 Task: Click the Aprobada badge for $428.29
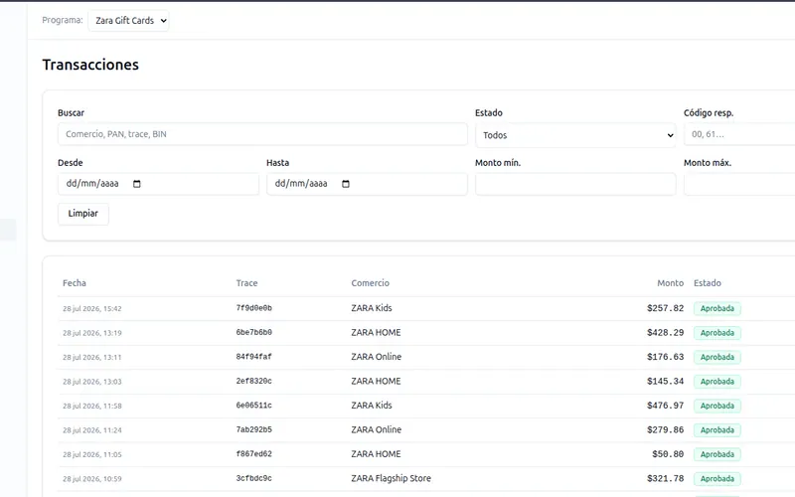(716, 333)
